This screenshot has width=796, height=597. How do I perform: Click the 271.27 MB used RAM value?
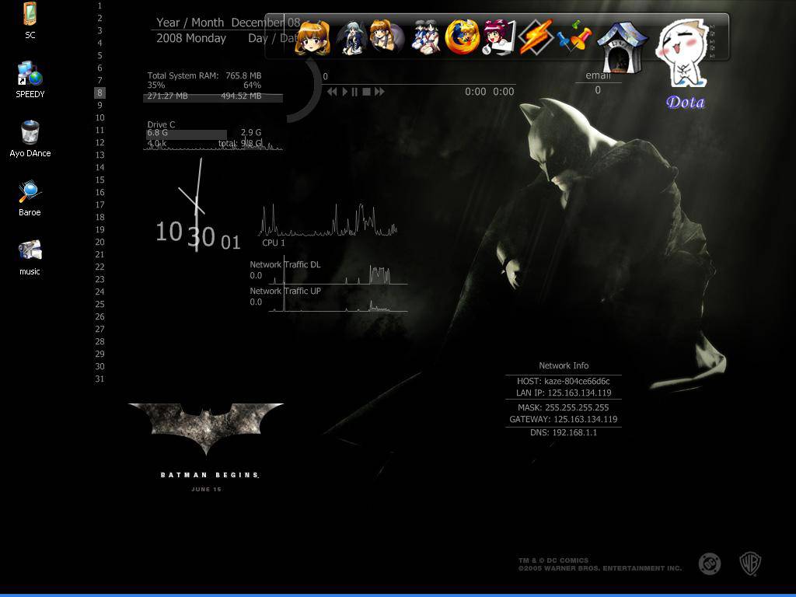pos(167,96)
